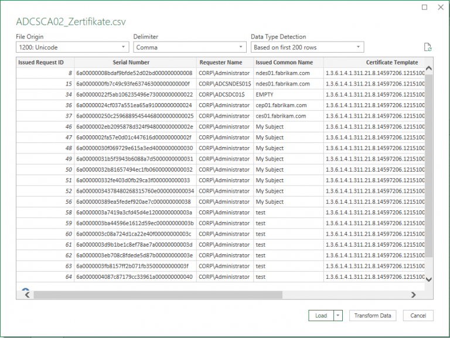Click the vertical scrollbar down arrow
The image size is (450, 338).
[429, 279]
